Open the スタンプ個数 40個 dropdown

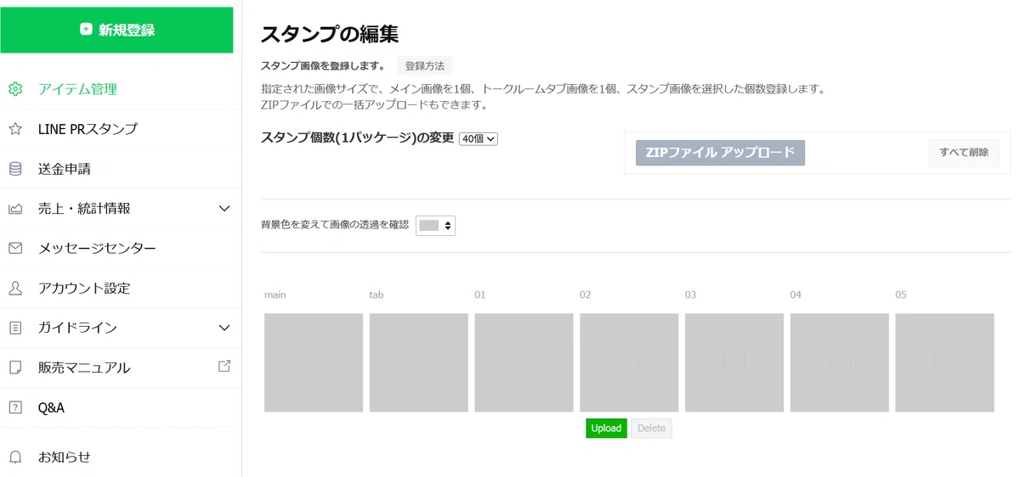pyautogui.click(x=478, y=139)
